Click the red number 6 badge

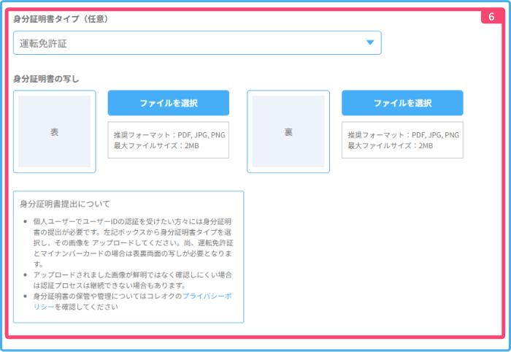click(x=491, y=15)
